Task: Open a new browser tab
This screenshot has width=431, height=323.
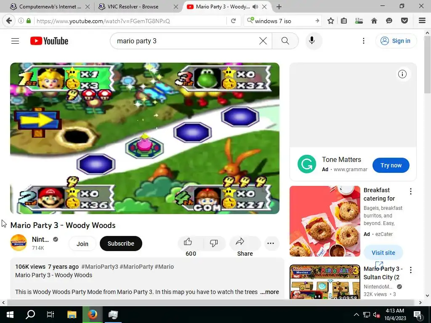Action: (279, 7)
